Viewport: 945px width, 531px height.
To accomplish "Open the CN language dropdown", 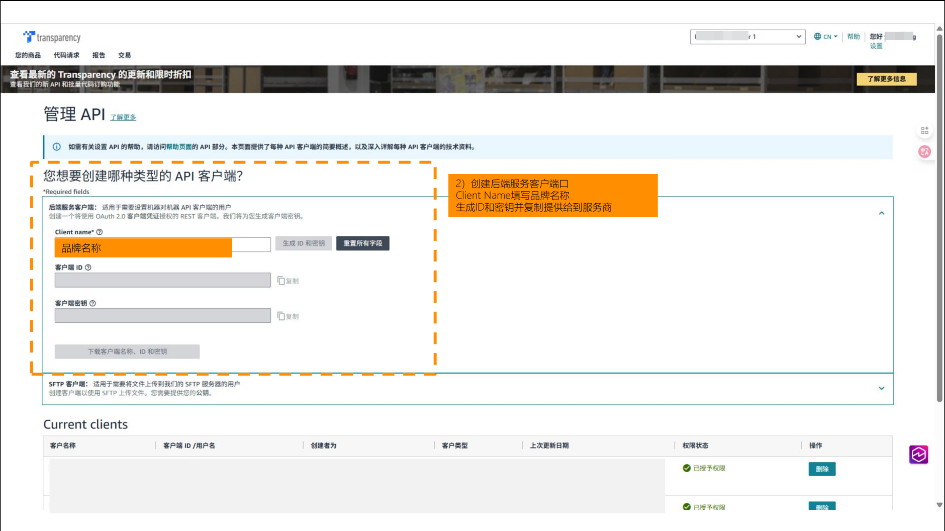I will point(826,36).
